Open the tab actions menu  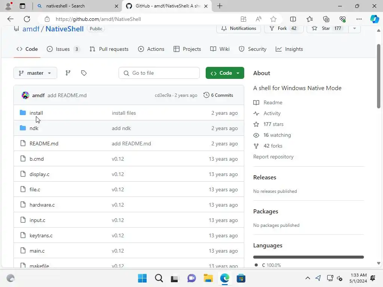point(22,6)
